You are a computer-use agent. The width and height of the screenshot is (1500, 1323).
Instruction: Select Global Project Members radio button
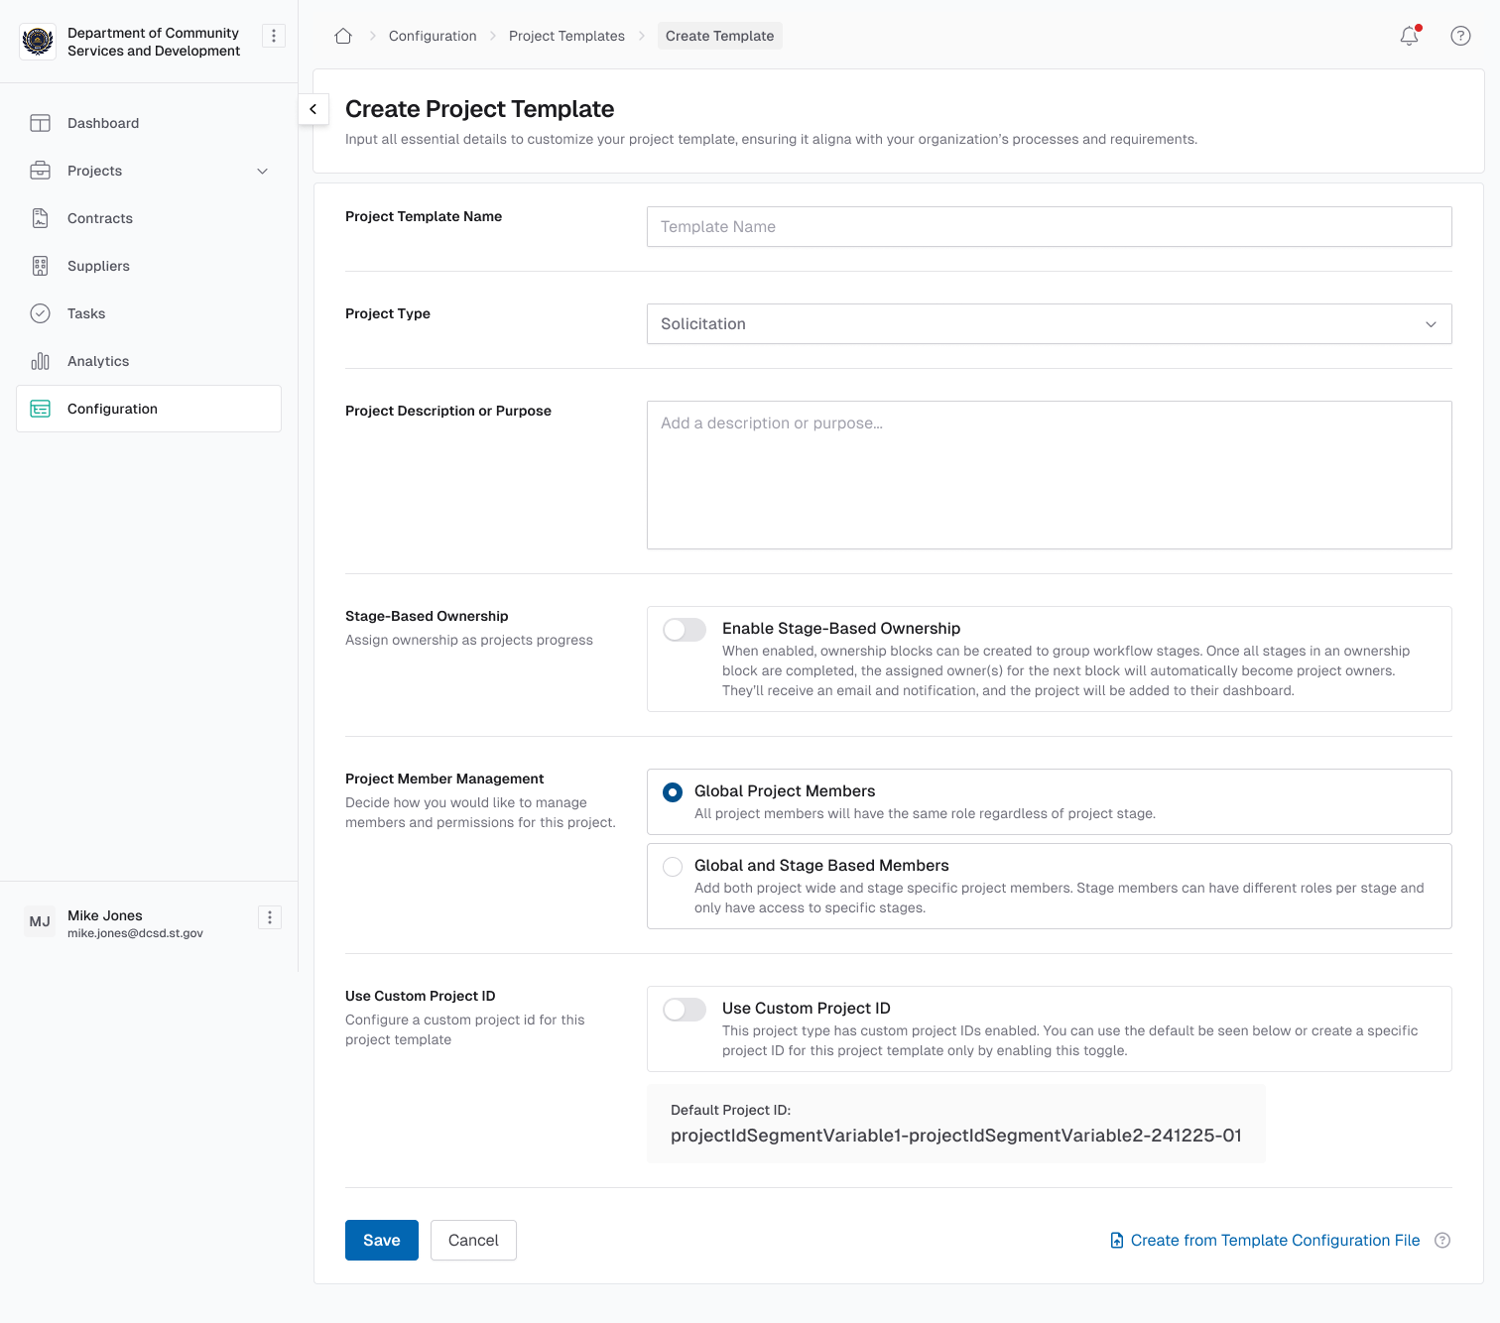point(673,792)
